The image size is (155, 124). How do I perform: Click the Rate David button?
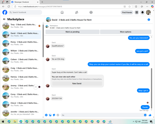[x=77, y=83]
